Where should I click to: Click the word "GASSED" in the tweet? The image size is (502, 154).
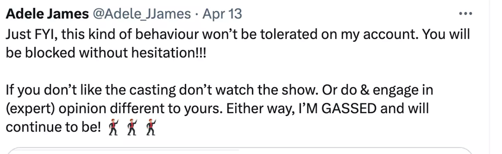349,109
